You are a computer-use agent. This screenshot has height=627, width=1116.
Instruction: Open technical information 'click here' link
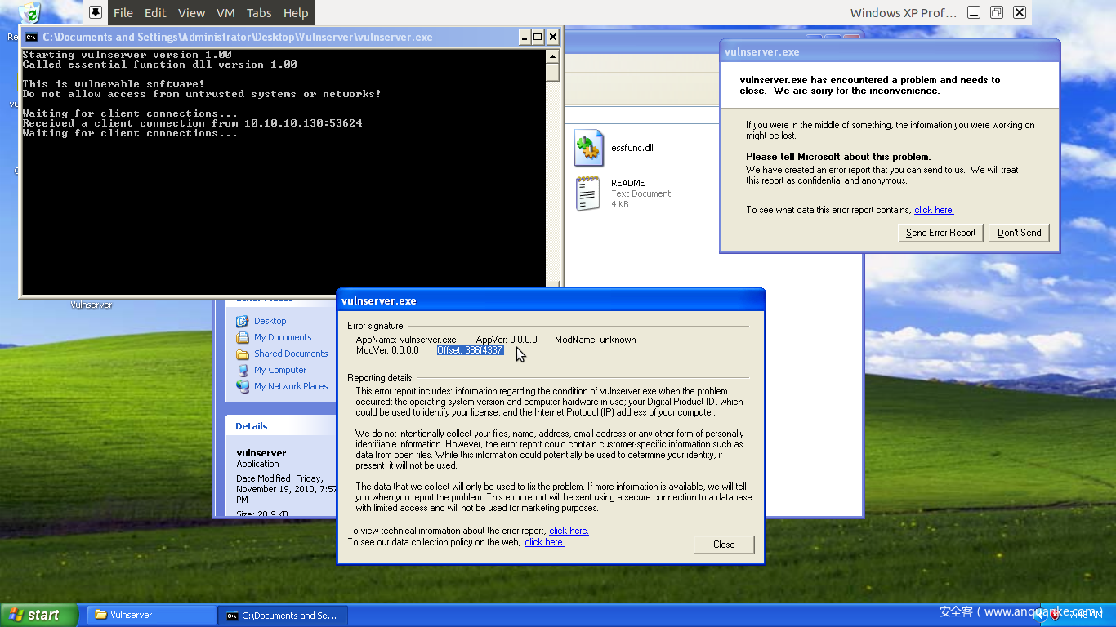(569, 531)
